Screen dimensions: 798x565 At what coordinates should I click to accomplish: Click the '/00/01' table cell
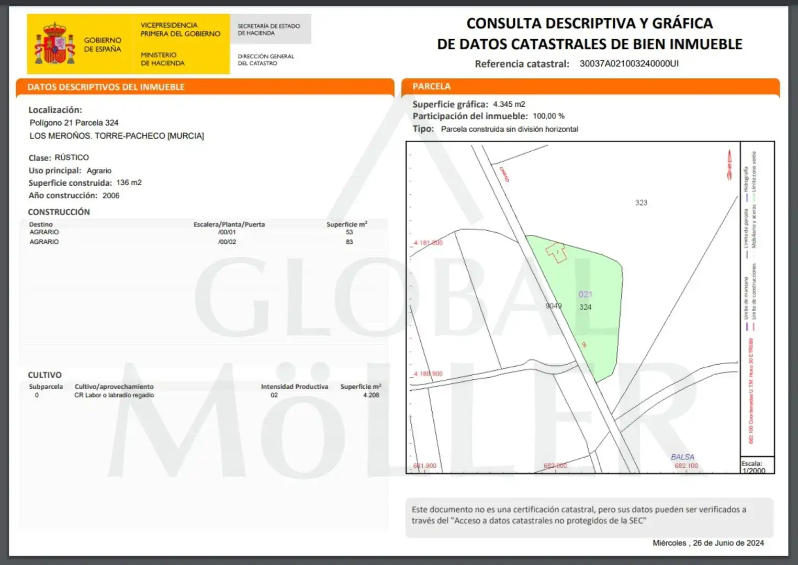coord(227,232)
